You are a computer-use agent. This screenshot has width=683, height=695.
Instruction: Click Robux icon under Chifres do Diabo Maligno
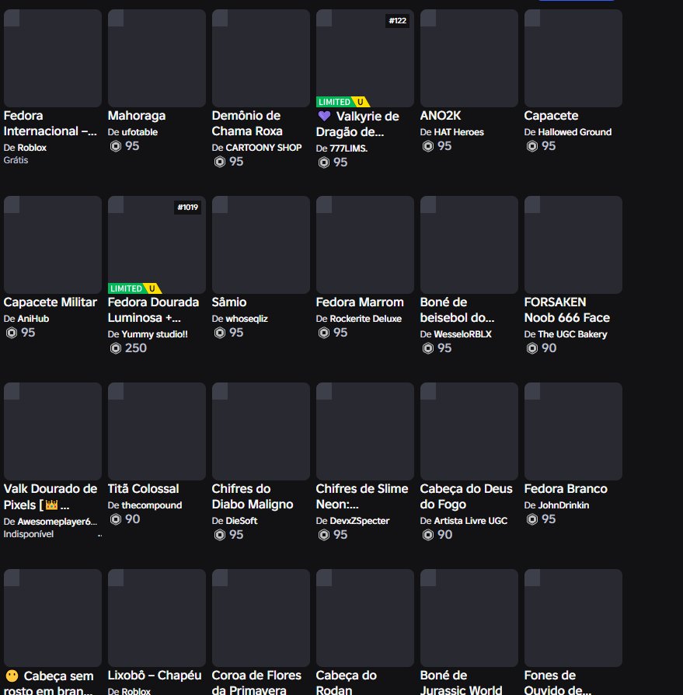220,535
